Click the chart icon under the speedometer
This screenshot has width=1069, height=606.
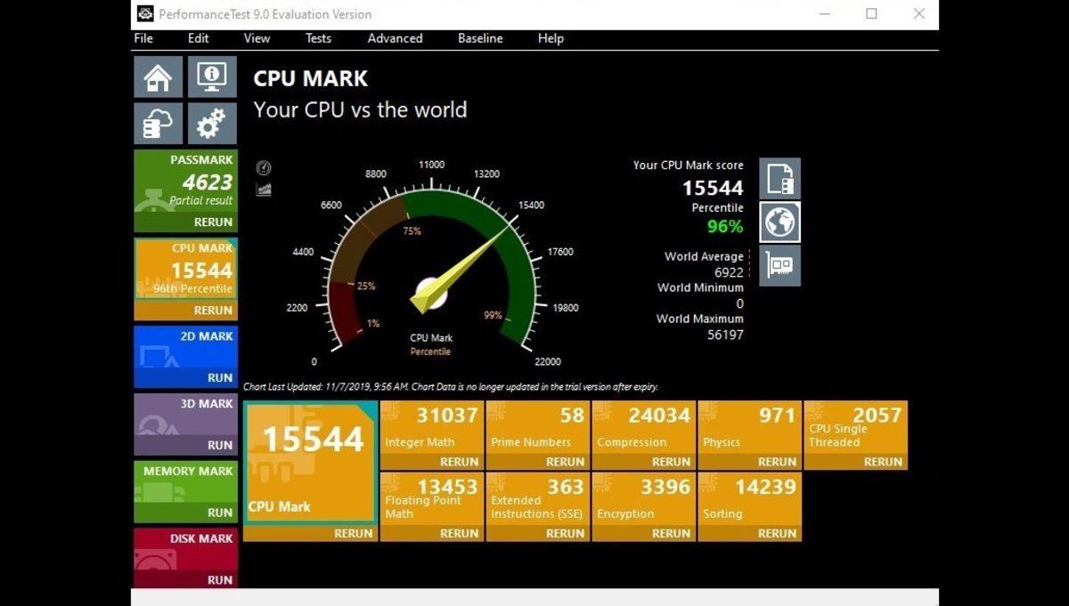pos(263,188)
